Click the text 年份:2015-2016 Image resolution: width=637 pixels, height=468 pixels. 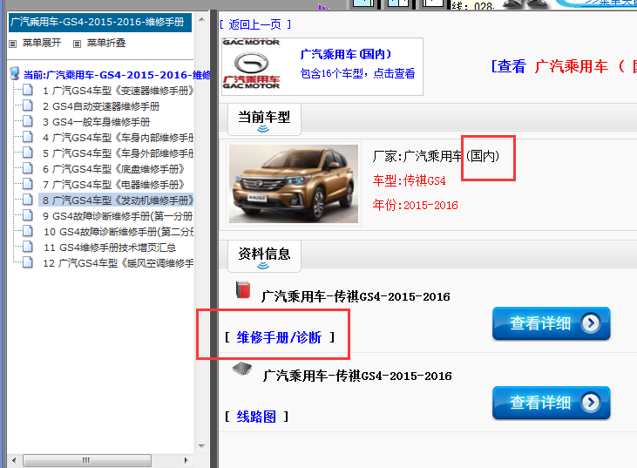tap(415, 205)
